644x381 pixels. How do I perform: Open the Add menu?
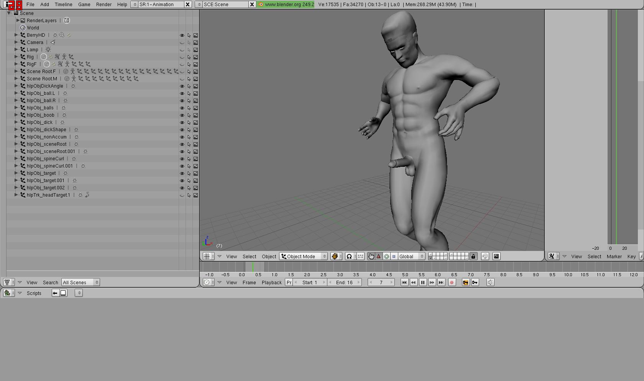pyautogui.click(x=45, y=5)
